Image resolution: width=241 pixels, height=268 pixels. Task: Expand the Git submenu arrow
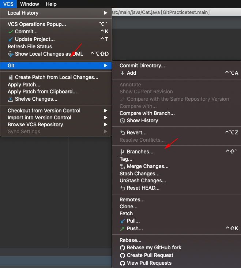pyautogui.click(x=106, y=66)
